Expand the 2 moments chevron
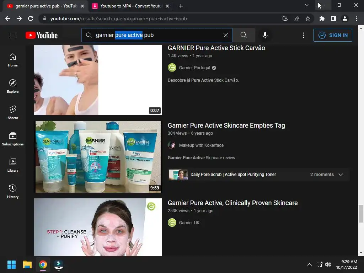 click(x=341, y=175)
